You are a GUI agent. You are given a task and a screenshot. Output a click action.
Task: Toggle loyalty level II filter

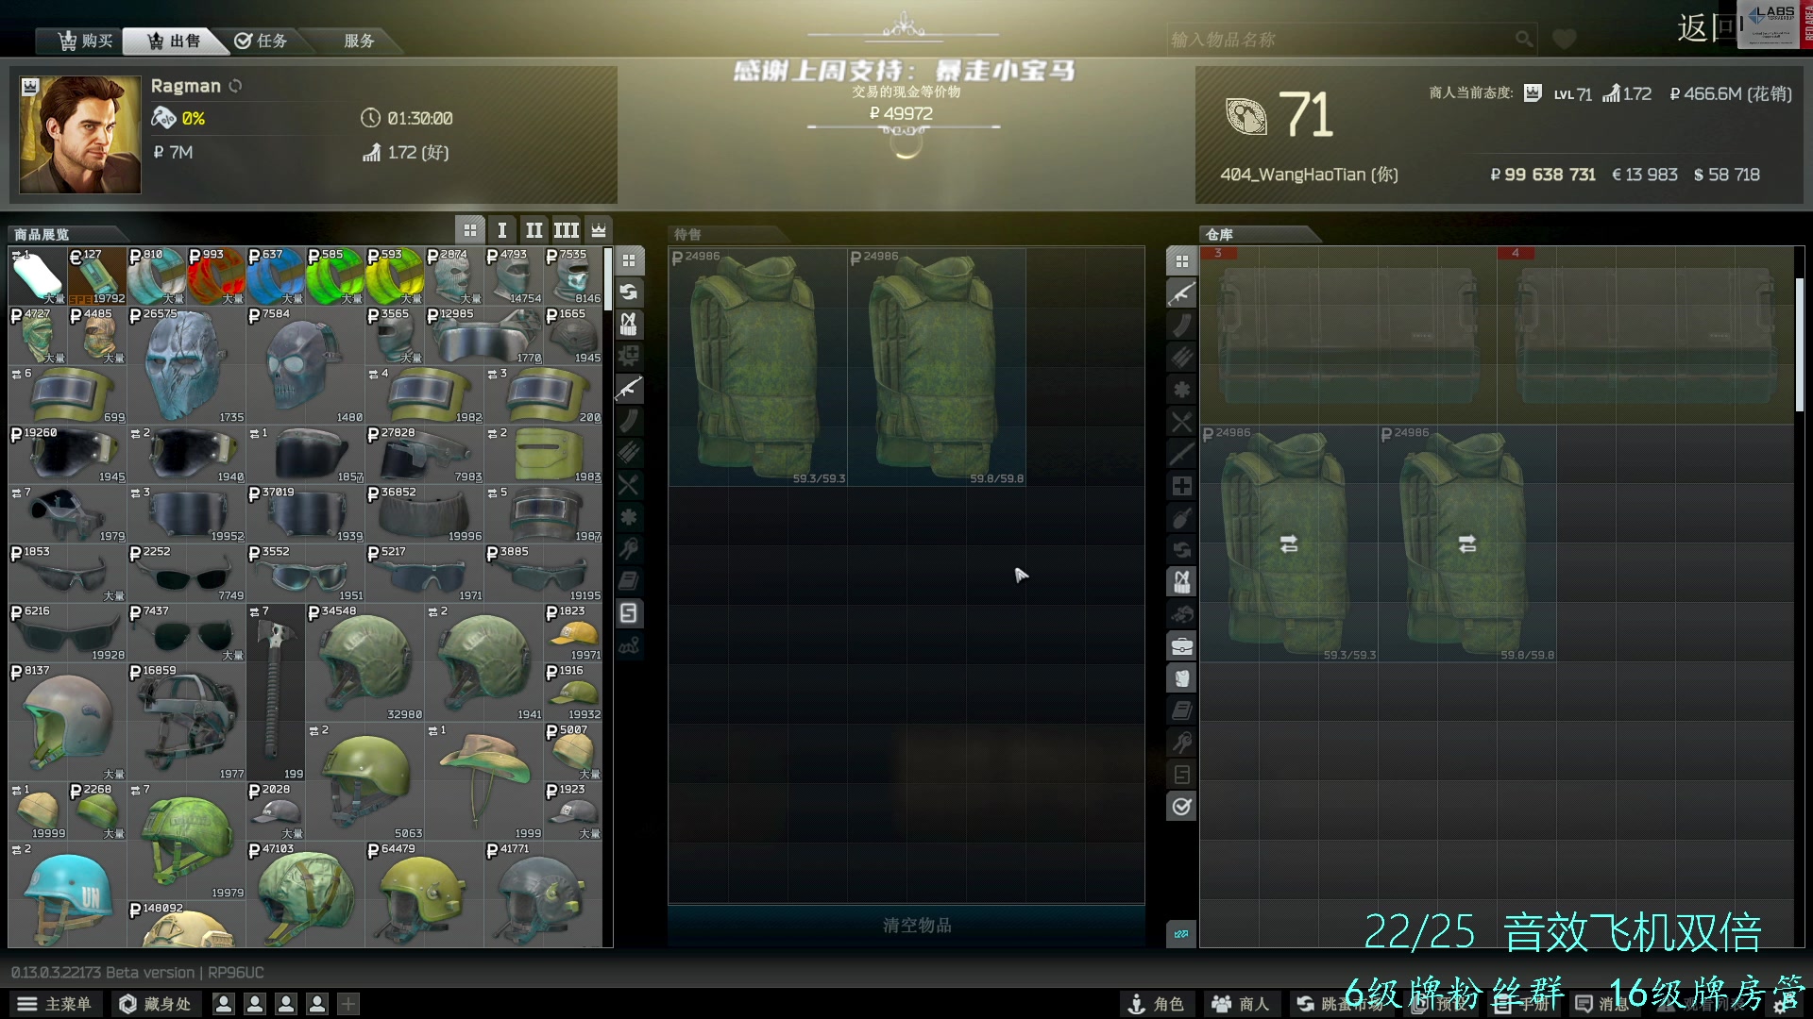(x=534, y=230)
